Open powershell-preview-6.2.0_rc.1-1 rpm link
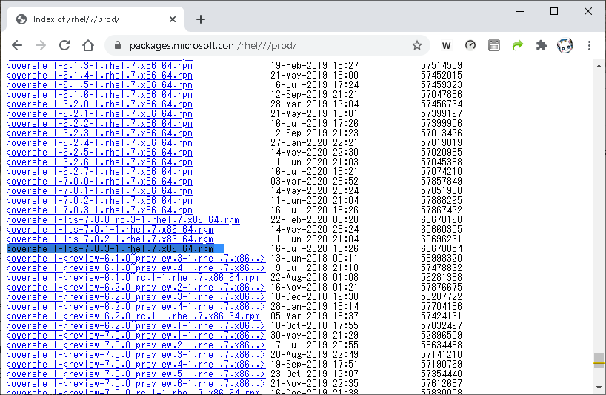The height and width of the screenshot is (395, 606). point(133,316)
